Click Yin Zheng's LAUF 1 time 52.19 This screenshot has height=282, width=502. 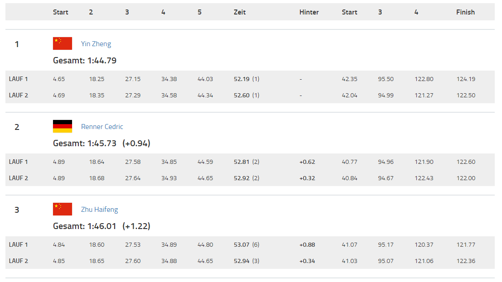pyautogui.click(x=242, y=79)
